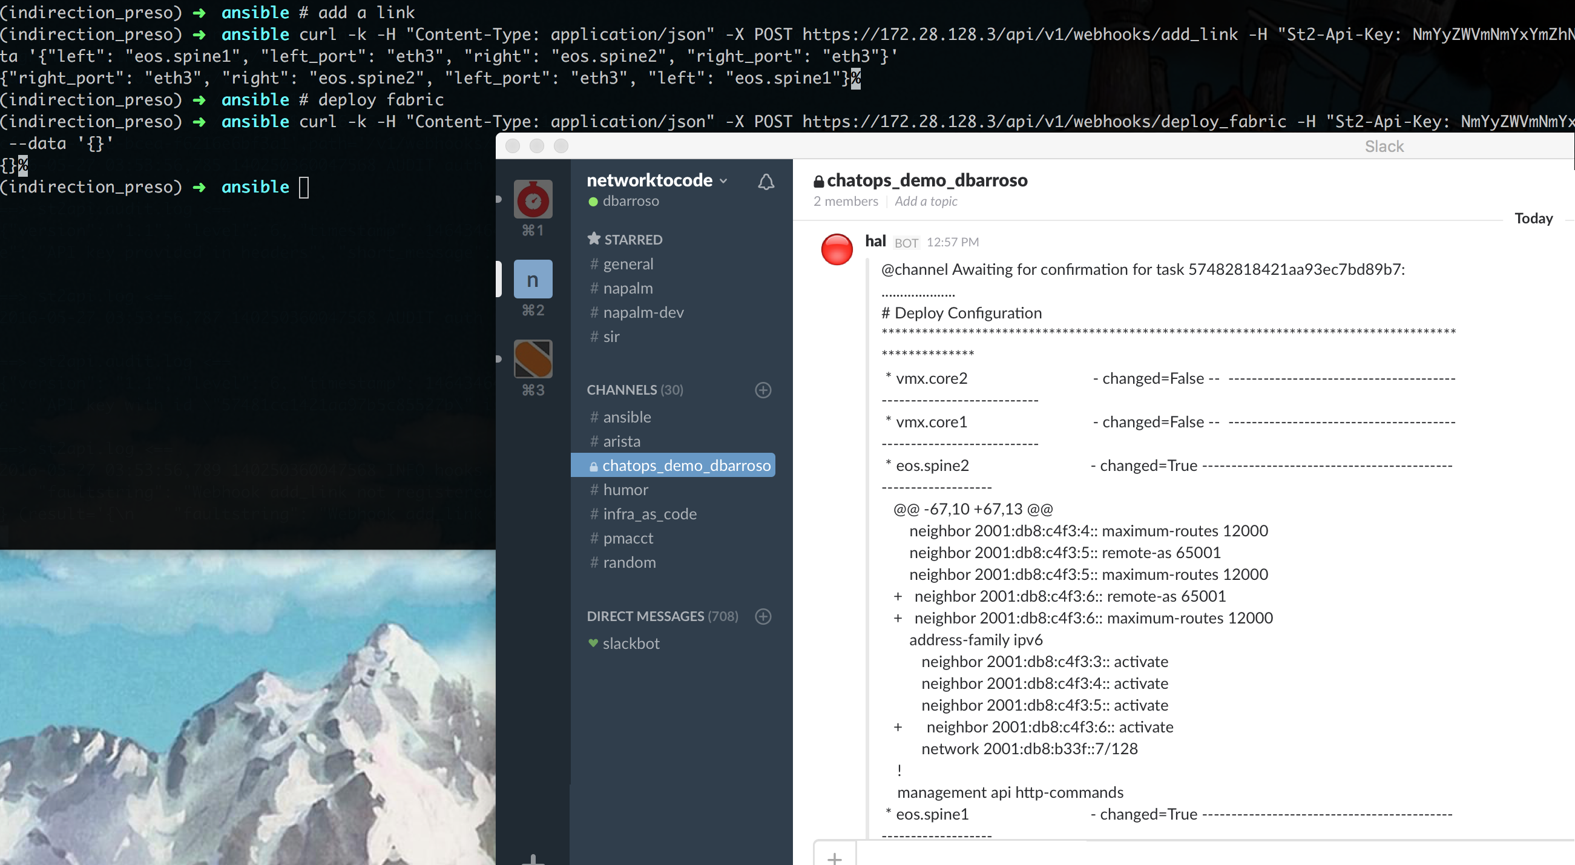Click the Slack window title text
1575x865 pixels.
coord(1384,146)
